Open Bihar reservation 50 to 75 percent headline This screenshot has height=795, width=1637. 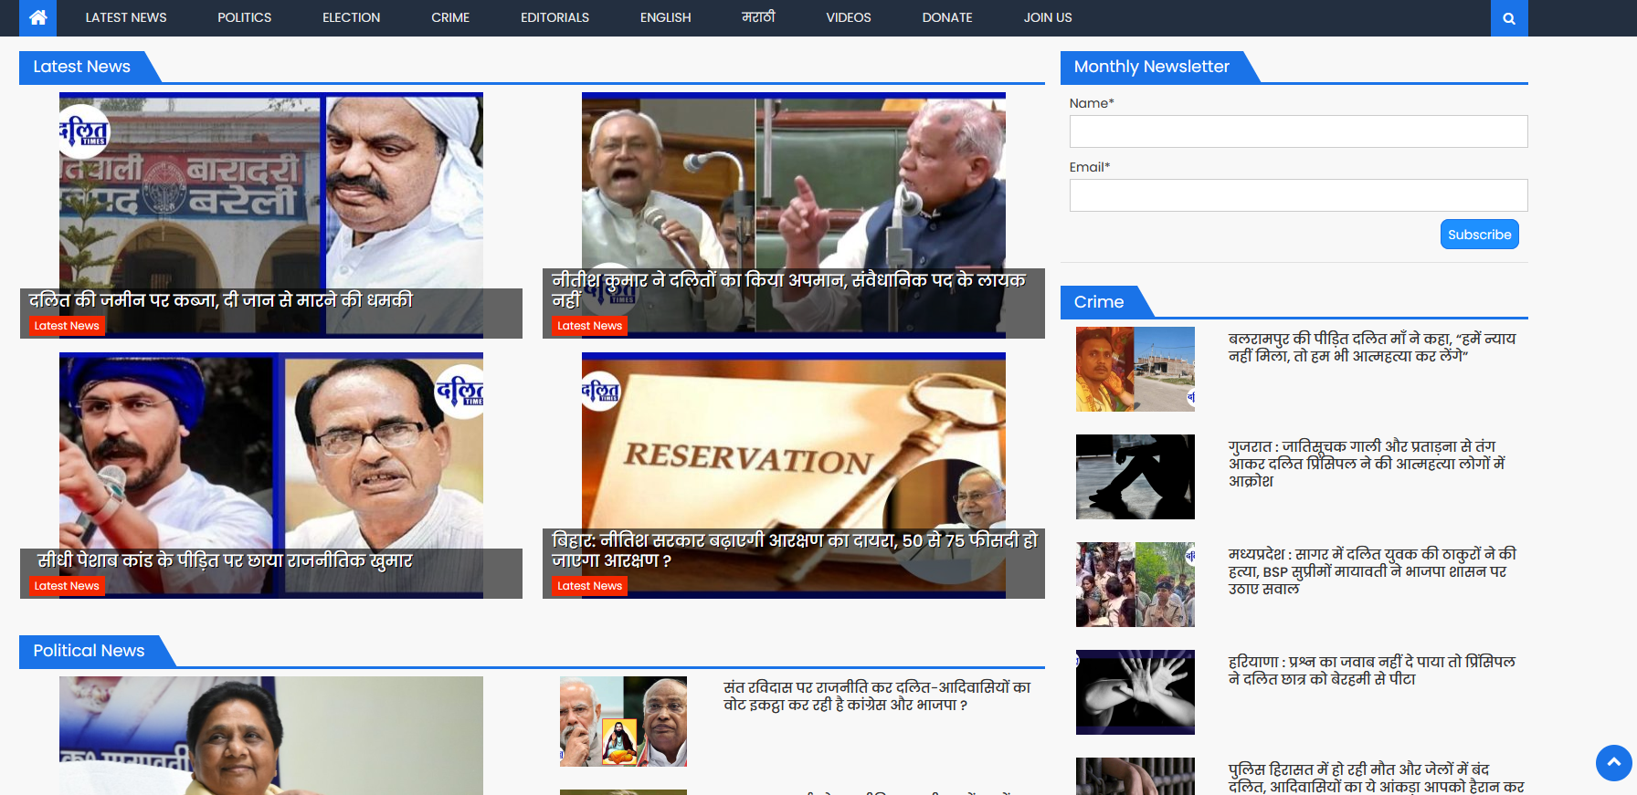point(795,549)
